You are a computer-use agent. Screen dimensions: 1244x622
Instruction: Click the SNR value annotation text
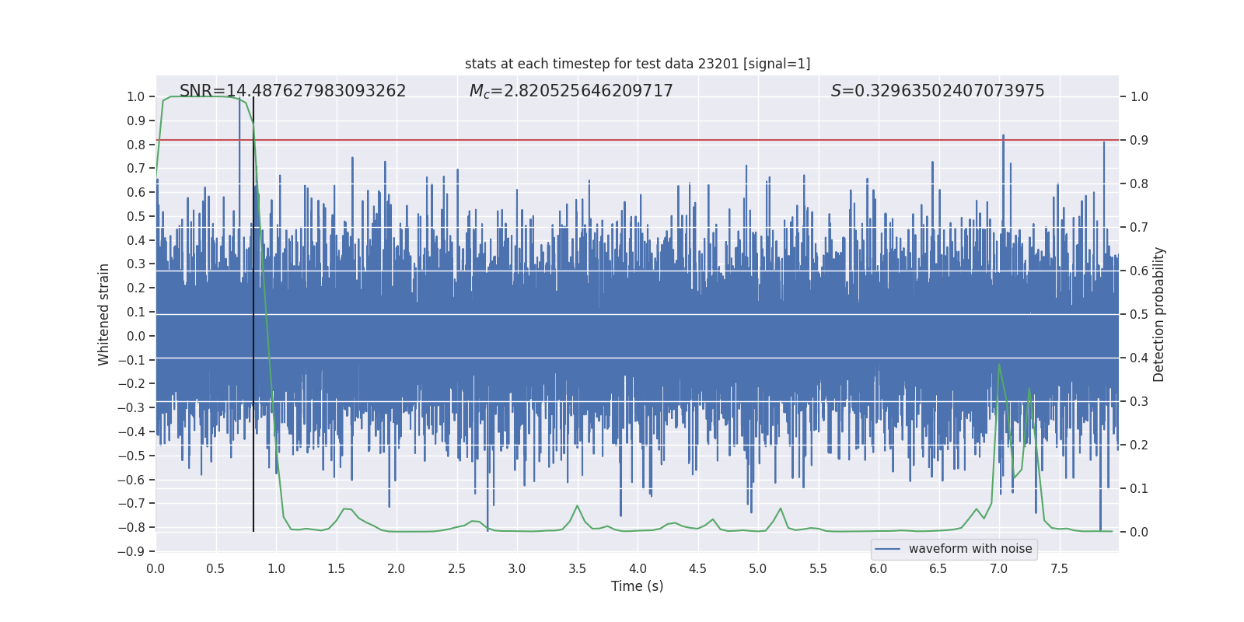pyautogui.click(x=292, y=91)
